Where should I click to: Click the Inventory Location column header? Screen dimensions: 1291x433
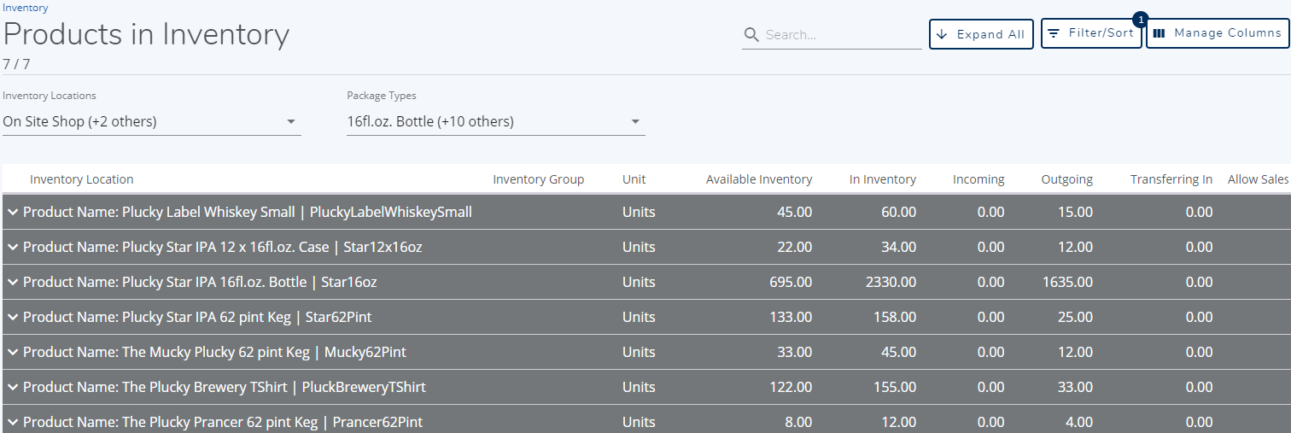click(x=82, y=179)
